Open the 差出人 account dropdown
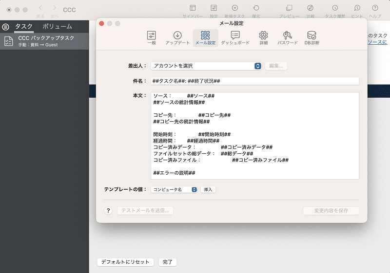 (x=206, y=66)
